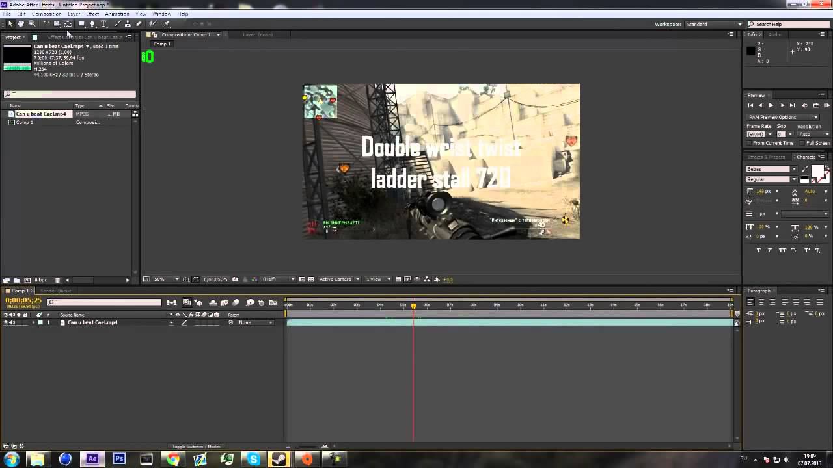
Task: Jump to first frame in Preview panel
Action: pos(750,105)
